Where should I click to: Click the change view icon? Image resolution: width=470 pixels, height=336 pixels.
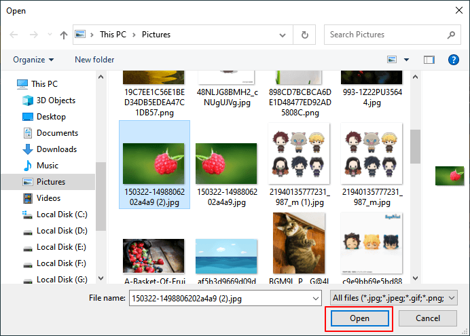point(393,60)
